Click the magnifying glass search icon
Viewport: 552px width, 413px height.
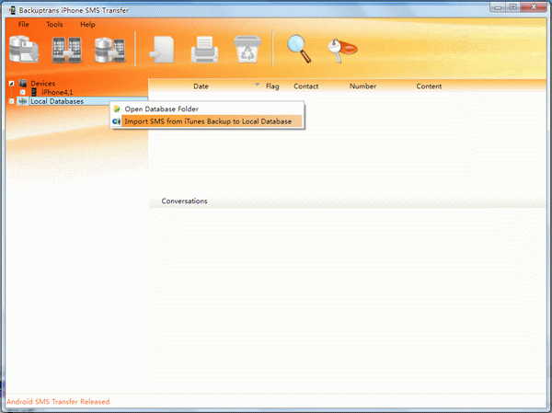[299, 49]
